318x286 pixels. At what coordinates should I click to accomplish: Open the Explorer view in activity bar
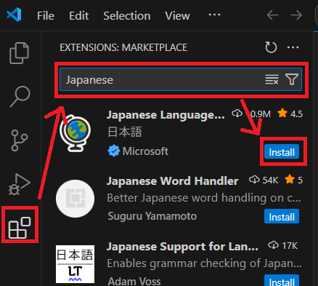point(19,53)
